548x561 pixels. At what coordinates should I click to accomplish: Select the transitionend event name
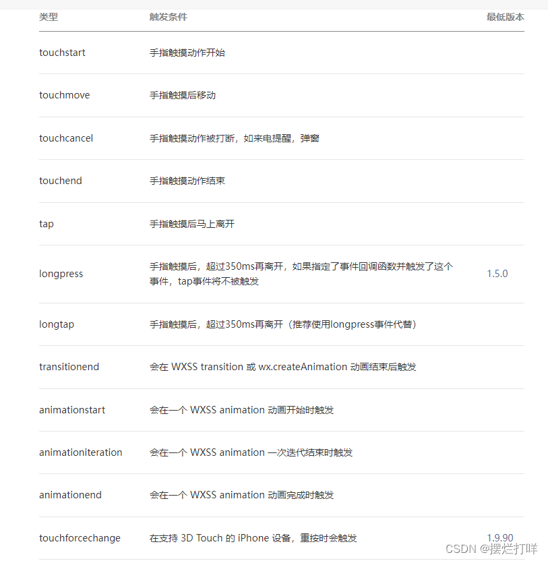coord(69,367)
